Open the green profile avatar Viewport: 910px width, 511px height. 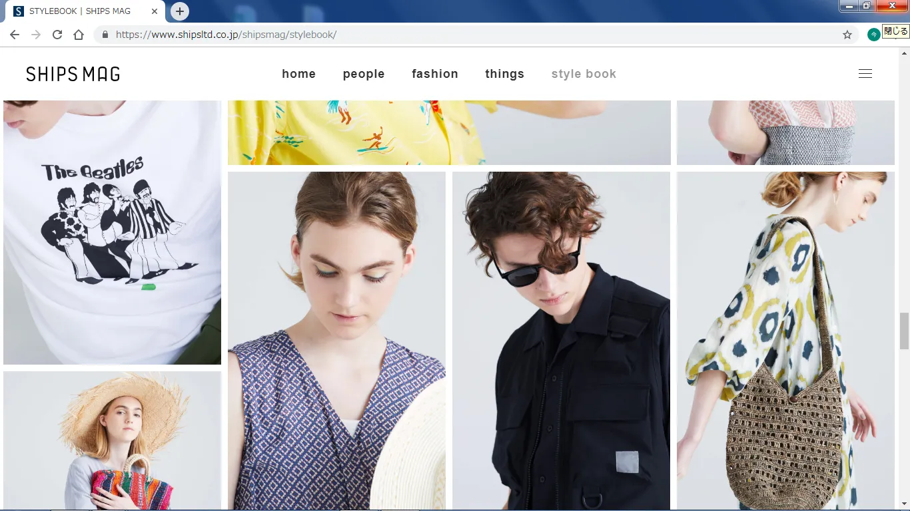click(874, 35)
